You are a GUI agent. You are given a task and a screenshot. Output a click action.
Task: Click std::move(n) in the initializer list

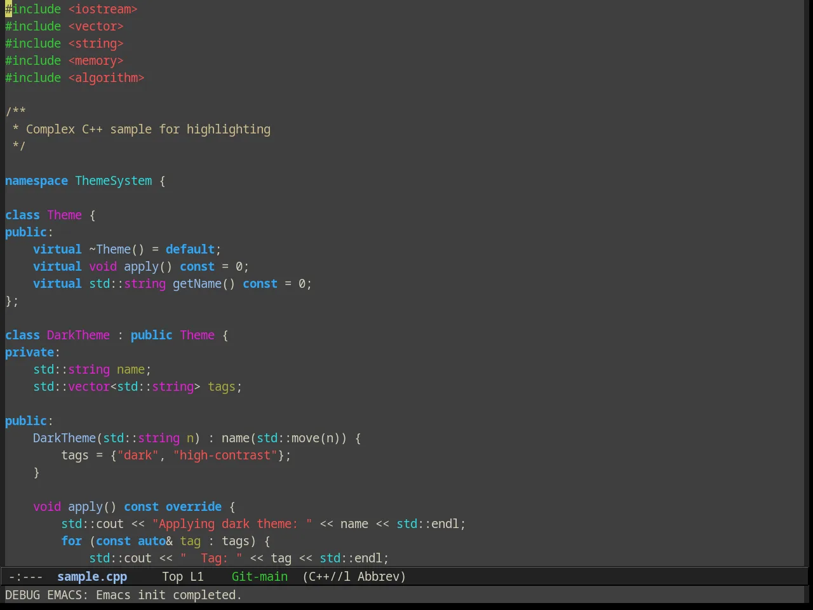299,438
